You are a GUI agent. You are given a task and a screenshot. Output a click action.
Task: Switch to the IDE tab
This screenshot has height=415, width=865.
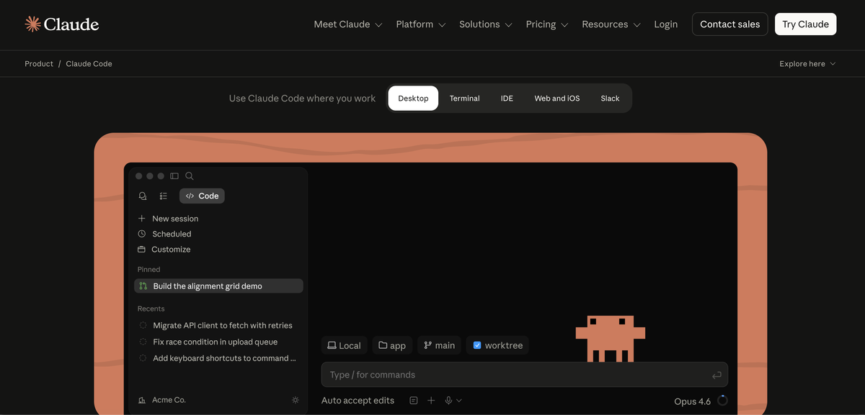[507, 99]
